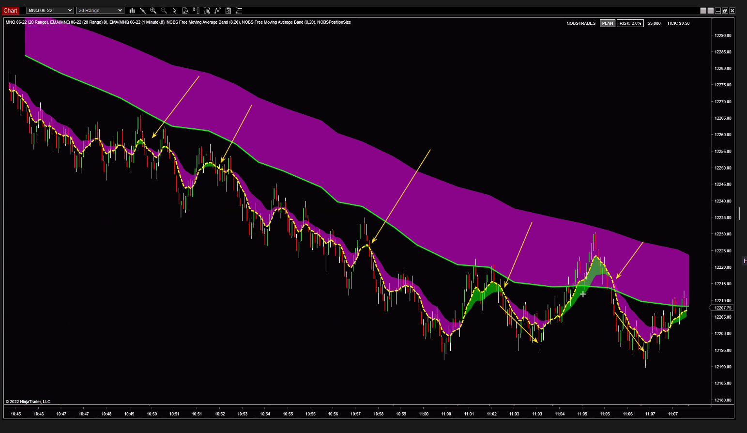The image size is (747, 433).
Task: Select the cursor pointer tool
Action: [x=174, y=10]
